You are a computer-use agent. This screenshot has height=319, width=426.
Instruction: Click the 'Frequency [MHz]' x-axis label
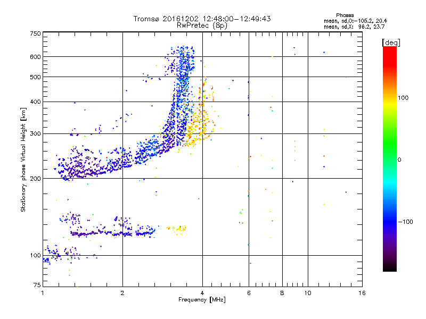(202, 300)
